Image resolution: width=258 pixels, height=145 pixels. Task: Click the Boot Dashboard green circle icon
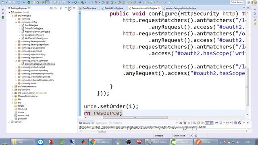click(x=3, y=17)
